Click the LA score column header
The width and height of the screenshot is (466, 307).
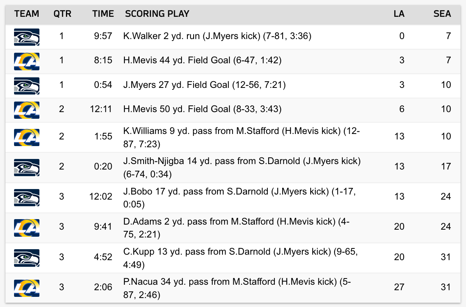click(x=399, y=14)
